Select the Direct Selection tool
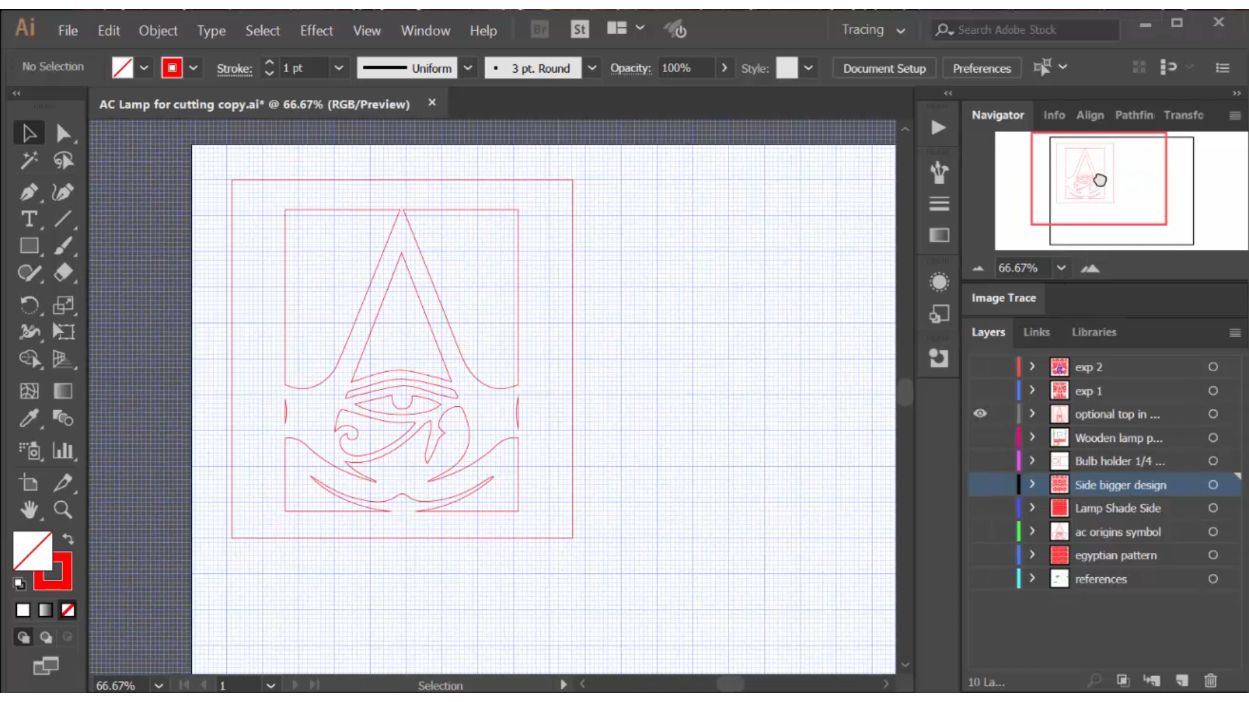 click(63, 133)
